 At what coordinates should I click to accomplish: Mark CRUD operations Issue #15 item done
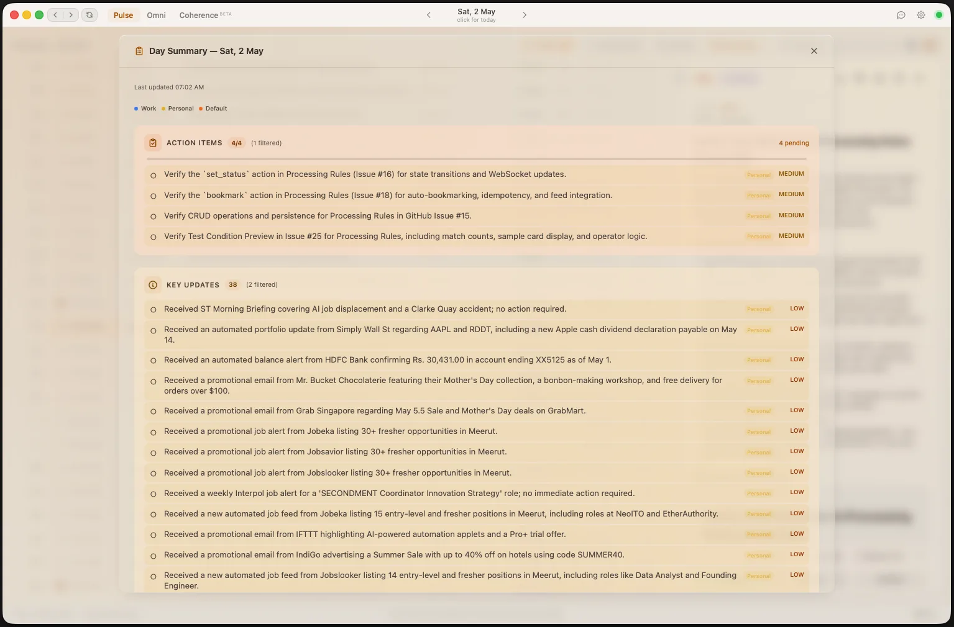[154, 217]
